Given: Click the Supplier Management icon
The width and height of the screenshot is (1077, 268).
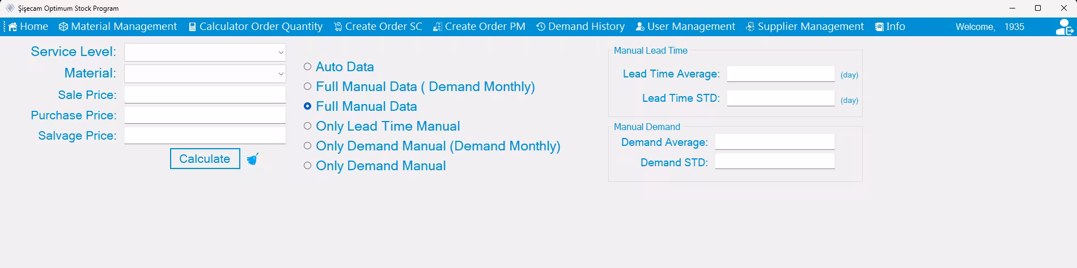Looking at the screenshot, I should coord(750,27).
